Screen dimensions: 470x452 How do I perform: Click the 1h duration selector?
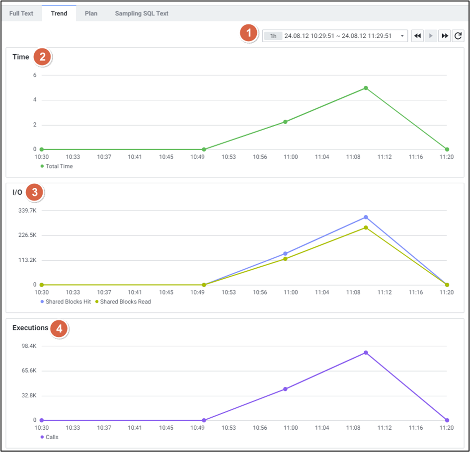coord(273,36)
